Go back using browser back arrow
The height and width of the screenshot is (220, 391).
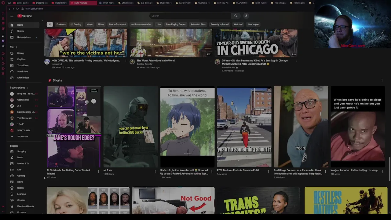[9, 9]
